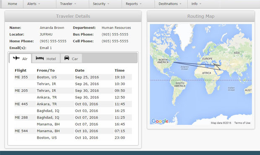This screenshot has width=260, height=155.
Task: Click Baghdad, IQ arrival at 16:25
Action: (x=48, y=111)
